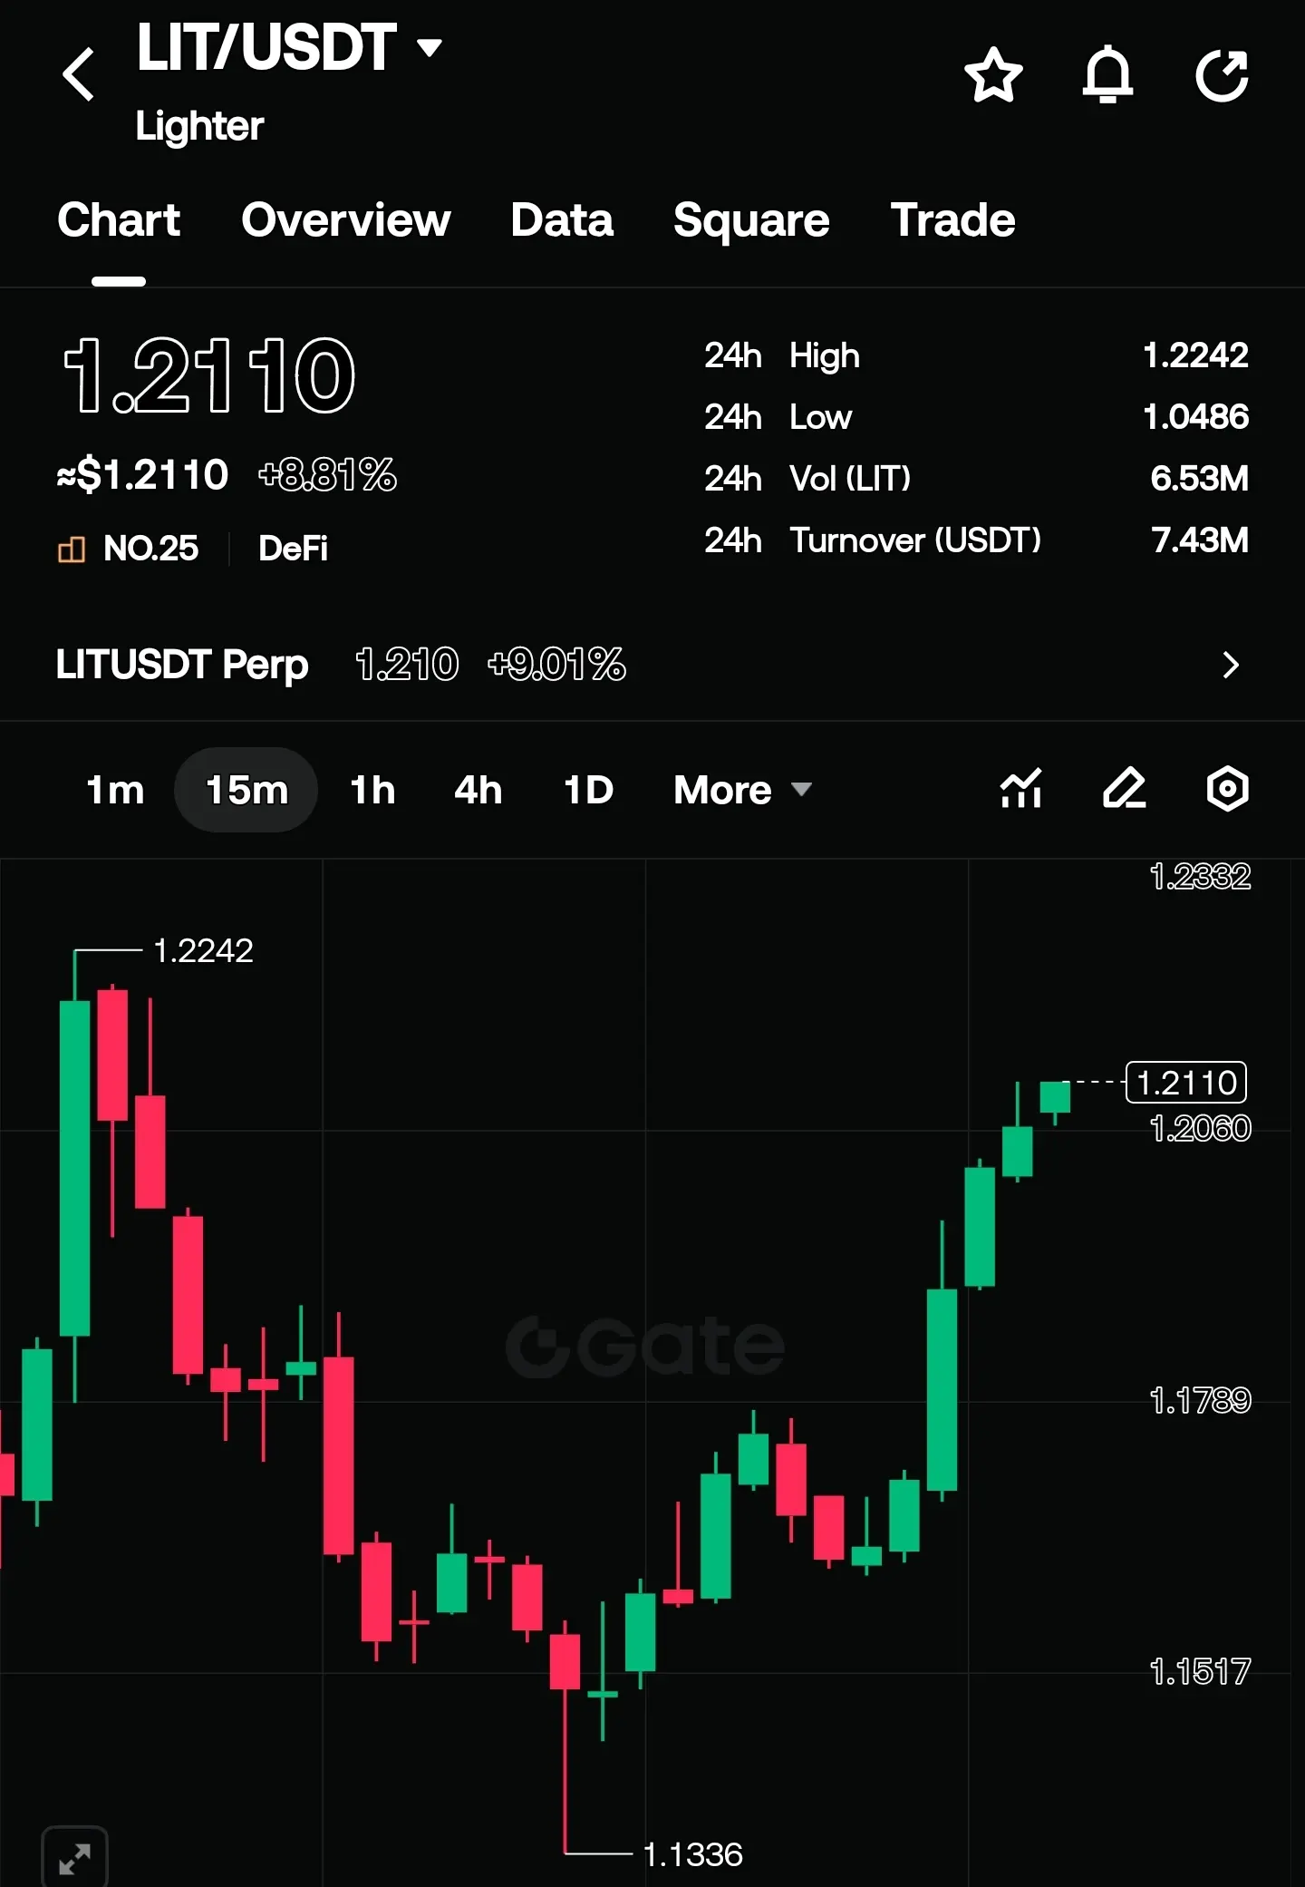The height and width of the screenshot is (1887, 1305).
Task: Tap the 24h High value 1.2242
Action: [1195, 355]
